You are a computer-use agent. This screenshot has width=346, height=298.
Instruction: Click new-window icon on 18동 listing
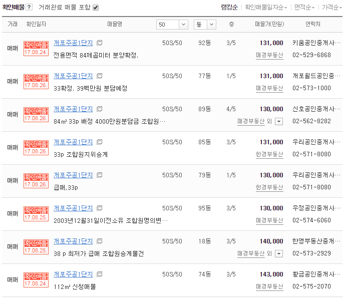pos(100,241)
